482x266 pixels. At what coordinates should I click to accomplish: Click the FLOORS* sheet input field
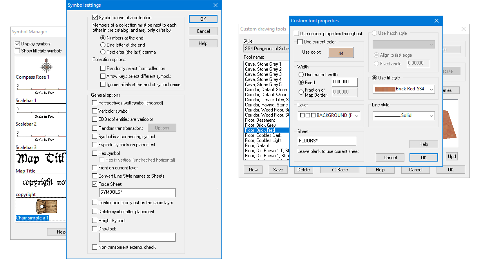pyautogui.click(x=327, y=141)
